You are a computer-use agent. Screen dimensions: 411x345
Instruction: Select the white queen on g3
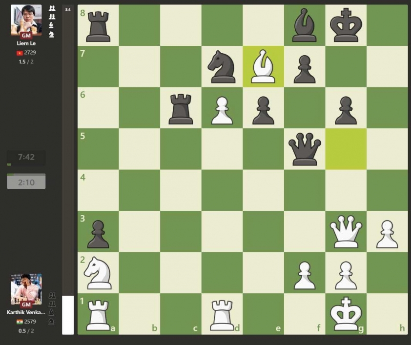pos(346,231)
